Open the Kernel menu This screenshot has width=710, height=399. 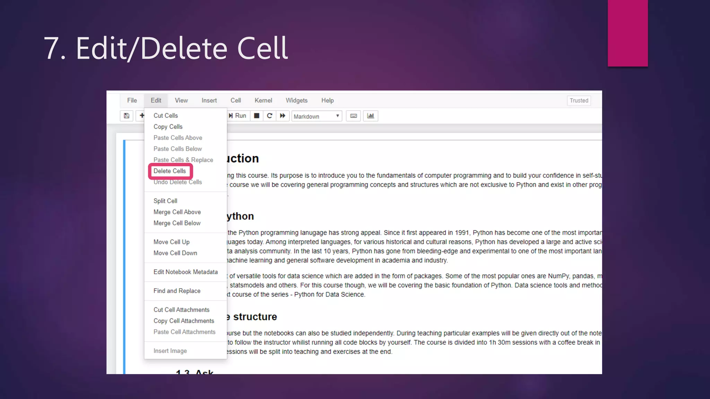tap(263, 100)
